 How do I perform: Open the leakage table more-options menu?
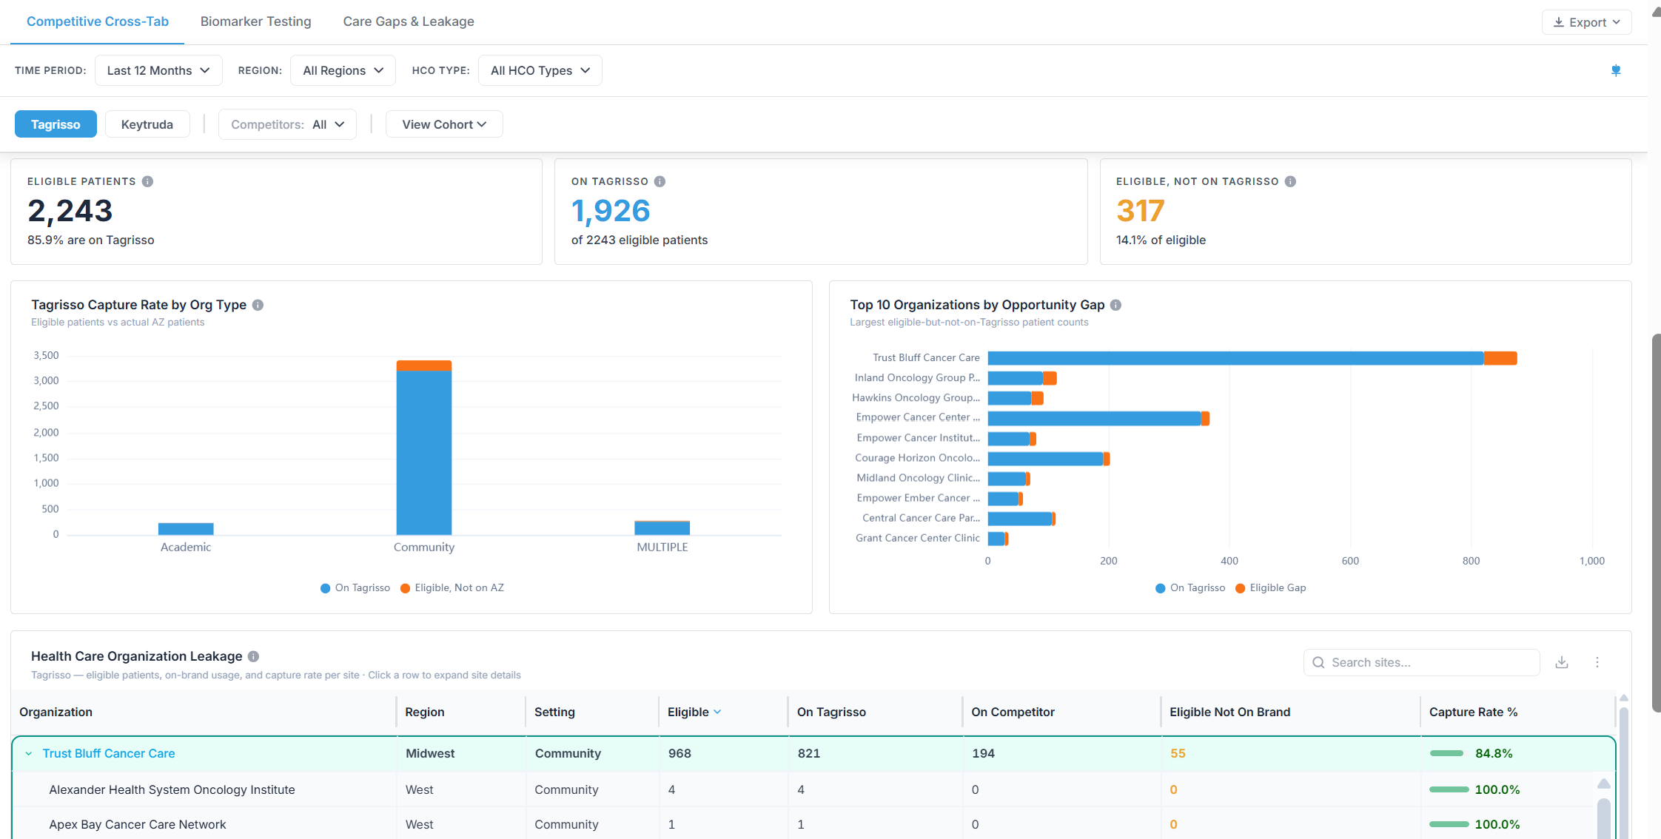[x=1597, y=662]
